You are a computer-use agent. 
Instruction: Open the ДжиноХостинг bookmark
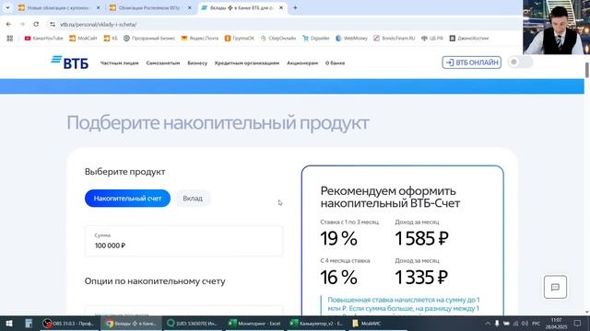[469, 39]
